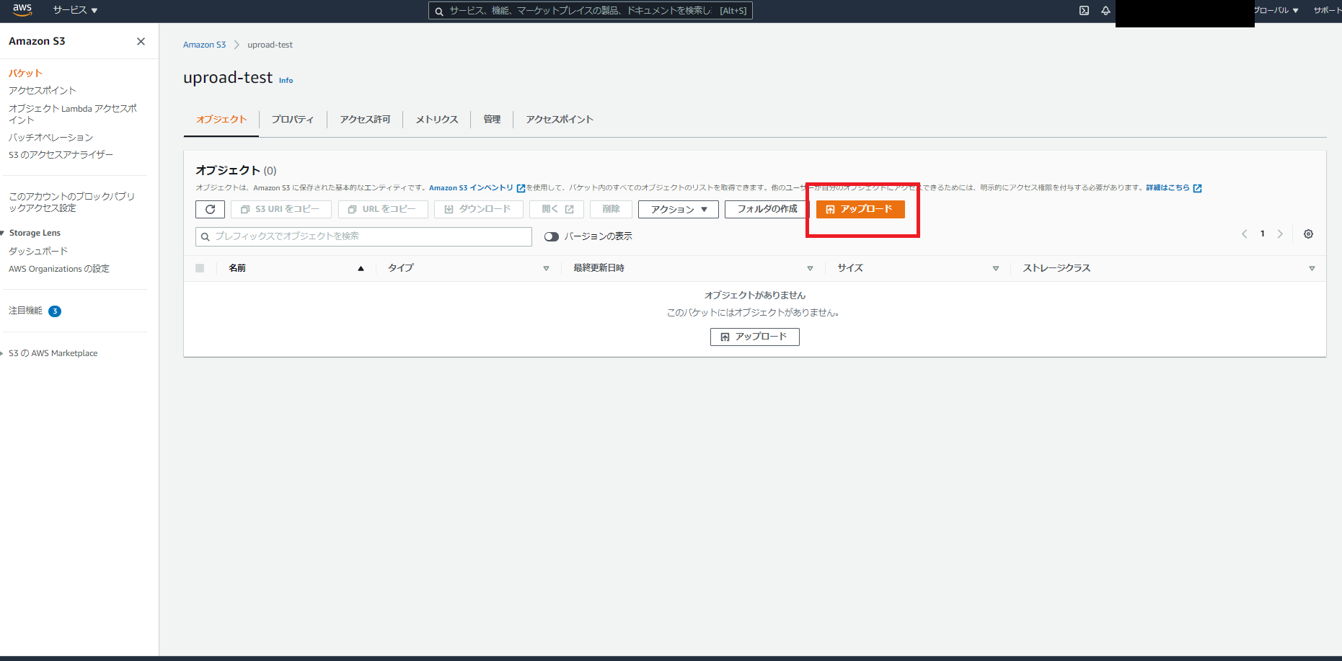Viewport: 1342px width, 661px height.
Task: Open バッチオペレーション in sidebar
Action: coord(50,138)
